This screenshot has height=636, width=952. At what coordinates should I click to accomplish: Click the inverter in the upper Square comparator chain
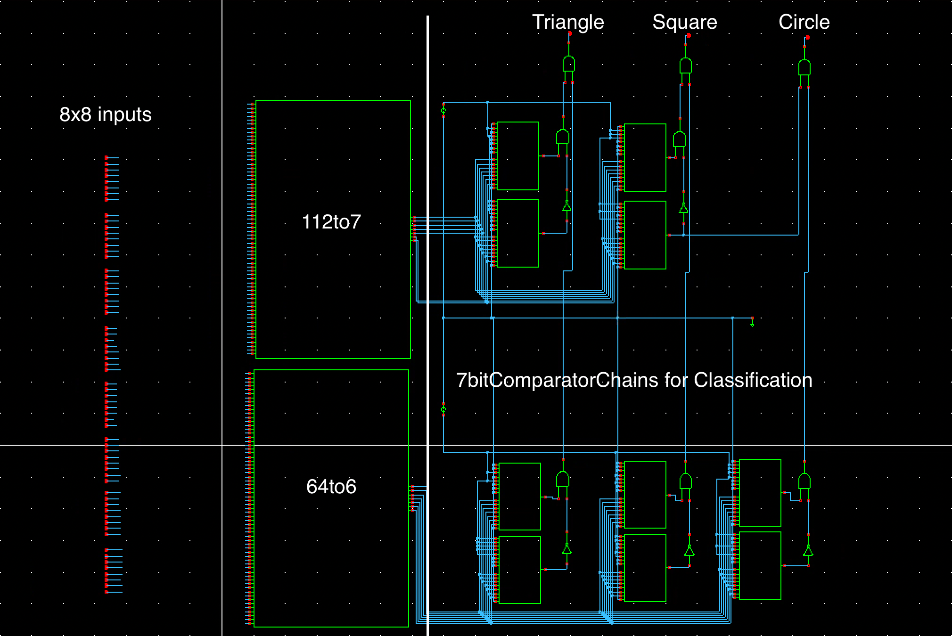tap(683, 208)
